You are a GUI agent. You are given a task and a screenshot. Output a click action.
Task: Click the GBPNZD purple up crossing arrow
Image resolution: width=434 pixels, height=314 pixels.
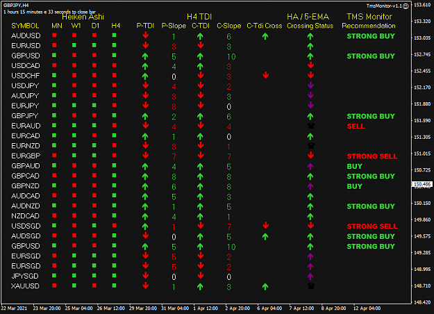[x=310, y=186]
